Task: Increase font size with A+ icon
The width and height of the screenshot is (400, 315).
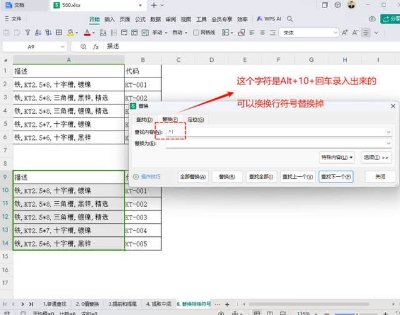Action: pos(344,32)
